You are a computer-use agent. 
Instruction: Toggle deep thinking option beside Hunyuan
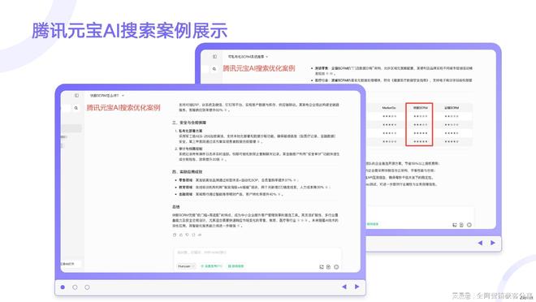tap(211, 266)
